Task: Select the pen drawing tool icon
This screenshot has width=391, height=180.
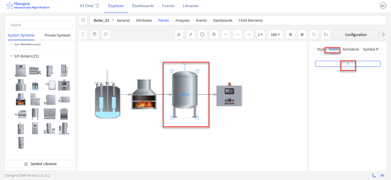Action: [x=179, y=35]
